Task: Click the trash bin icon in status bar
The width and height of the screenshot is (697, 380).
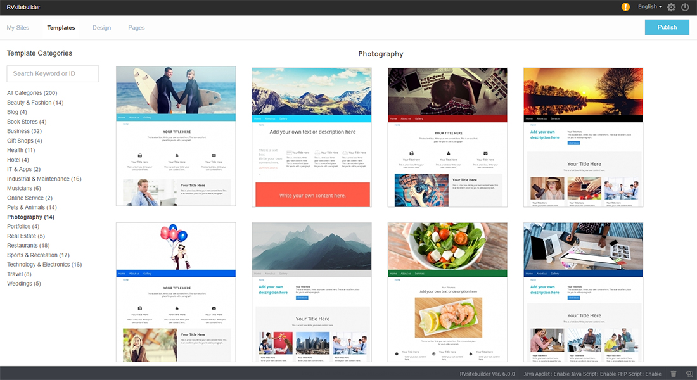Action: 674,374
